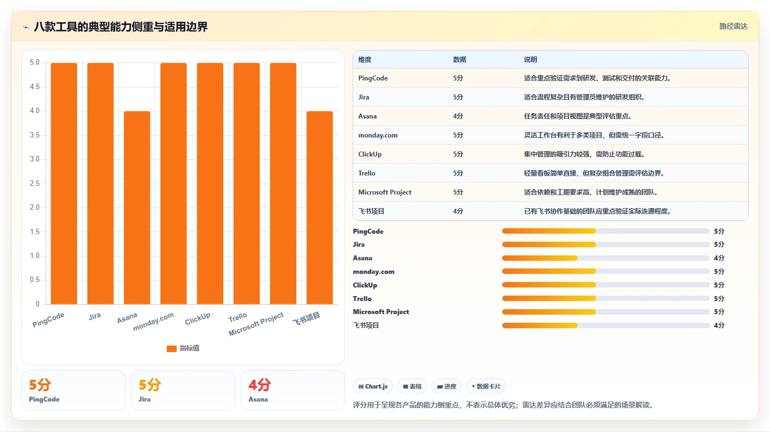Select the 表格 tag chip
Viewport: 770px width, 432px height.
coord(412,386)
